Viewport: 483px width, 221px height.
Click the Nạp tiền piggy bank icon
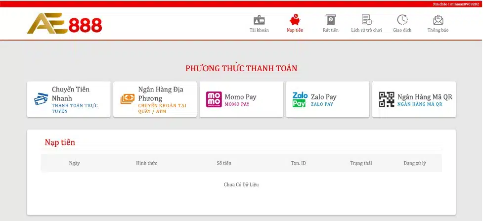[295, 20]
